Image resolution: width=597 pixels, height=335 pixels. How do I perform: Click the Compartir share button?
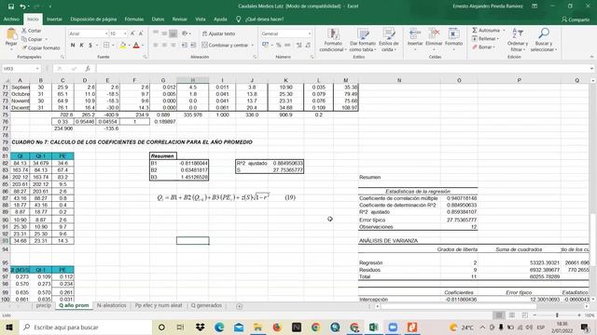[x=576, y=20]
